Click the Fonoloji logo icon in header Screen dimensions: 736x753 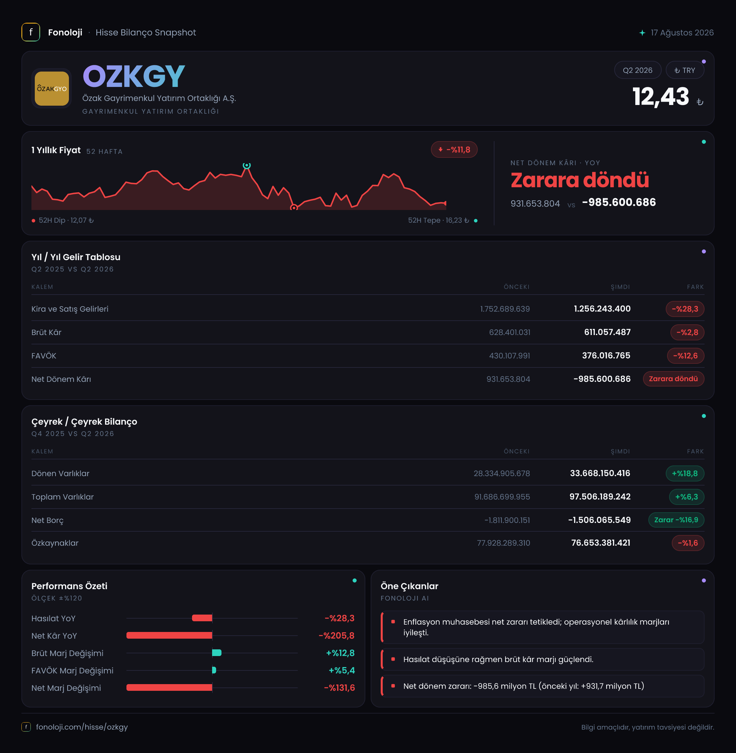coord(30,32)
